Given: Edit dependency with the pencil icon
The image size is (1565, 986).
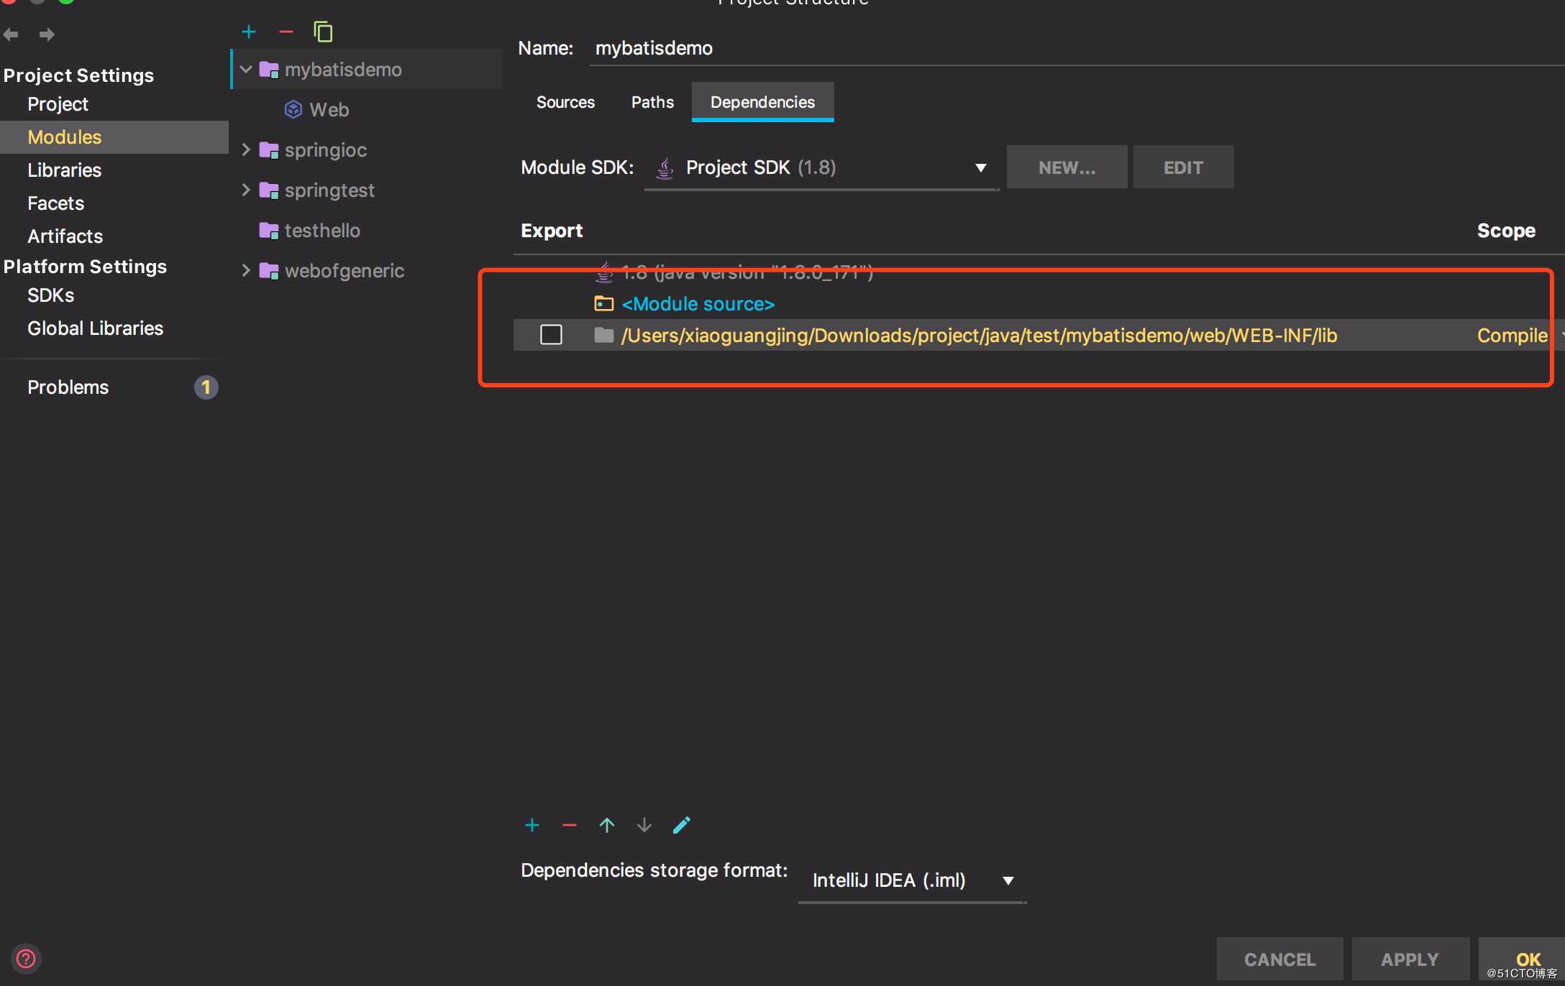Looking at the screenshot, I should pos(682,825).
